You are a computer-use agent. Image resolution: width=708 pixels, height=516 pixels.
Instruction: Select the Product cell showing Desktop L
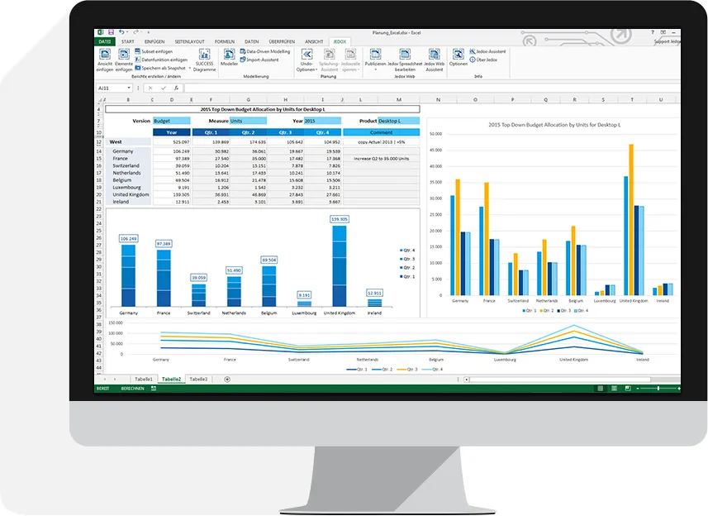(x=398, y=121)
